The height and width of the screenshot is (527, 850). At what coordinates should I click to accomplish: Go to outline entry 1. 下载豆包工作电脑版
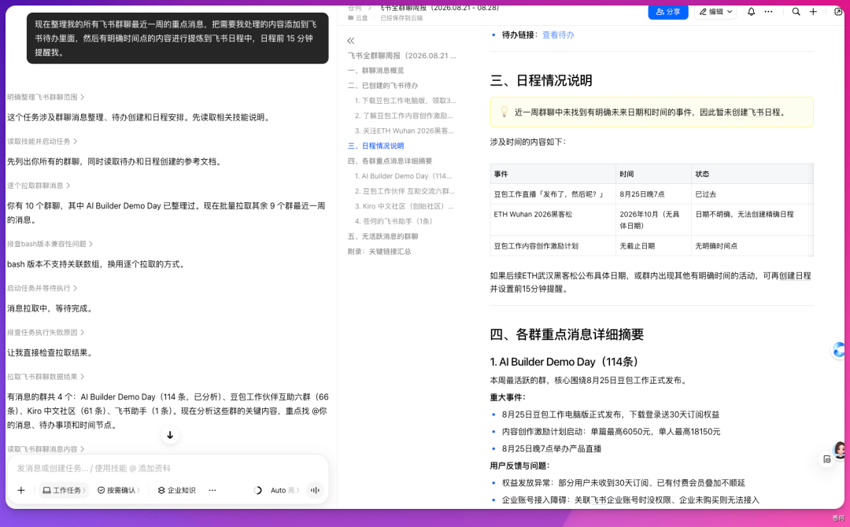click(405, 101)
